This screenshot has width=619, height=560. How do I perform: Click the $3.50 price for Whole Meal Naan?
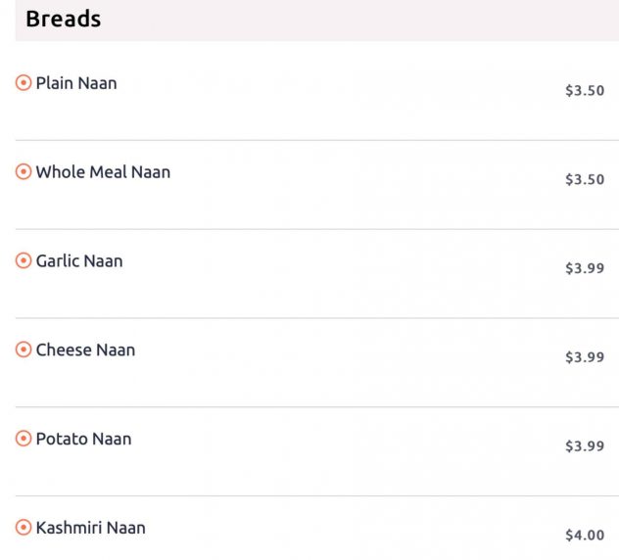coord(585,180)
